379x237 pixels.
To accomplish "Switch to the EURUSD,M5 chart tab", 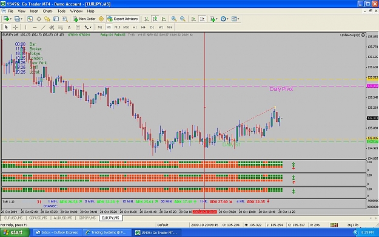I will point(13,218).
